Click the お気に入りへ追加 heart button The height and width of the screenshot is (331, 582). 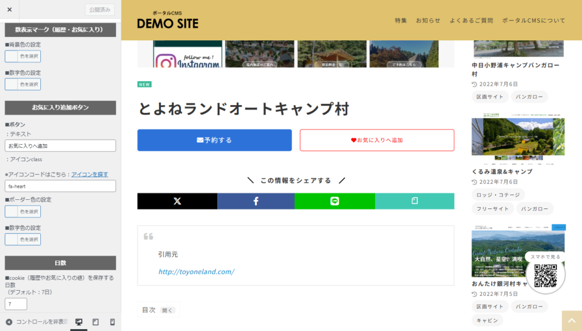(377, 140)
